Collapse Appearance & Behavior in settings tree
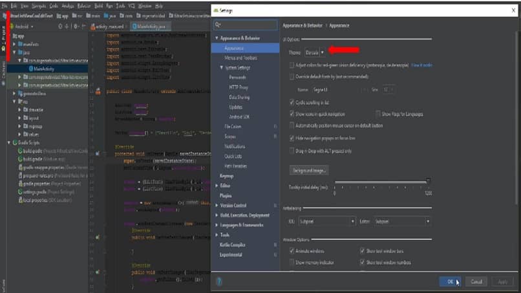This screenshot has width=521, height=293. [x=217, y=38]
